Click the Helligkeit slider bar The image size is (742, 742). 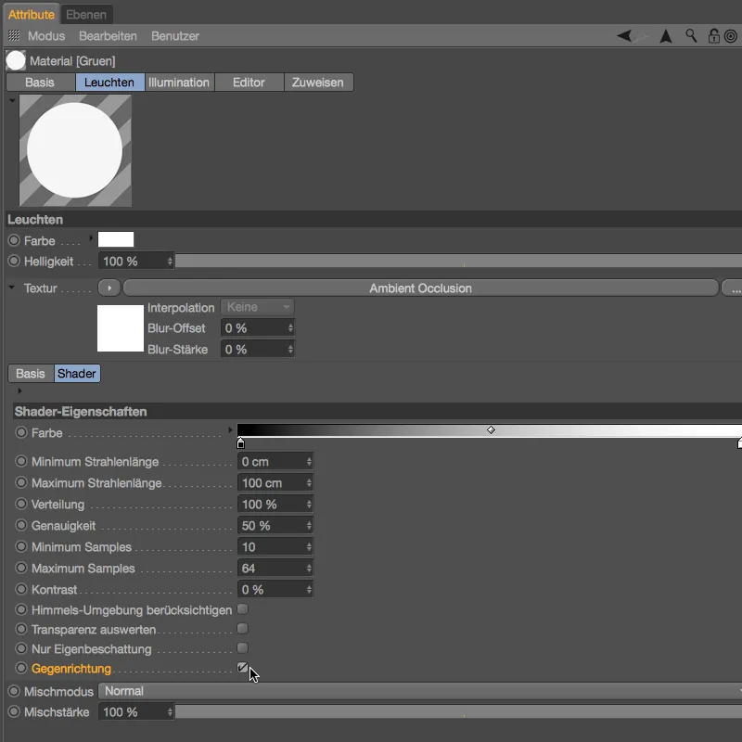pos(458,261)
